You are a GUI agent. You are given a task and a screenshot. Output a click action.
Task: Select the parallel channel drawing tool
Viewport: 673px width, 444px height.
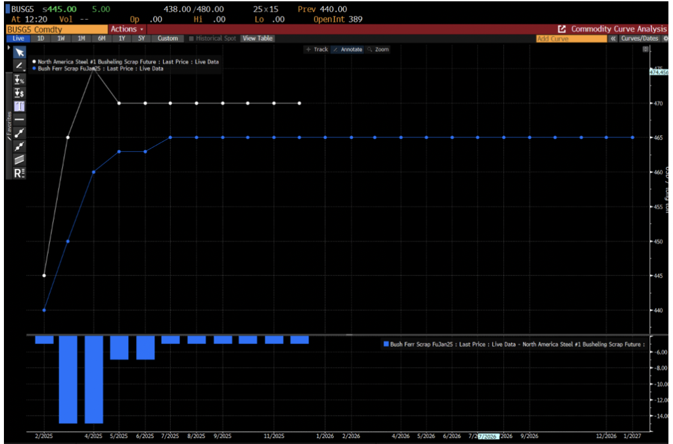(x=19, y=159)
